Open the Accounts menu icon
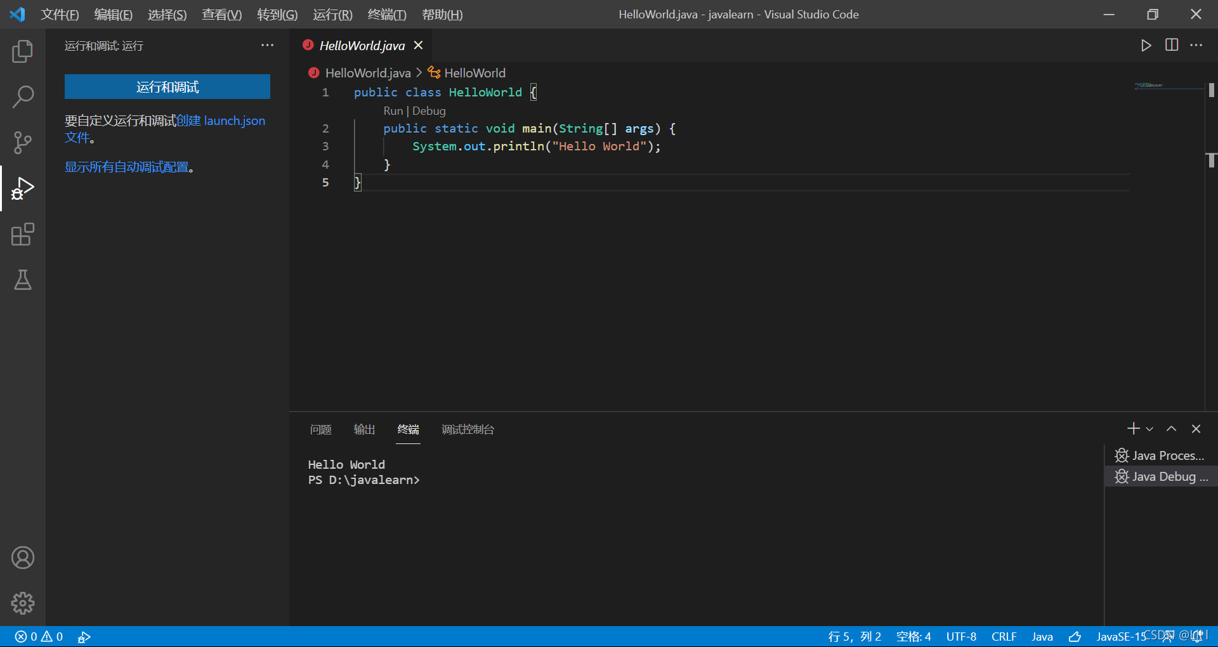This screenshot has height=647, width=1218. (23, 558)
